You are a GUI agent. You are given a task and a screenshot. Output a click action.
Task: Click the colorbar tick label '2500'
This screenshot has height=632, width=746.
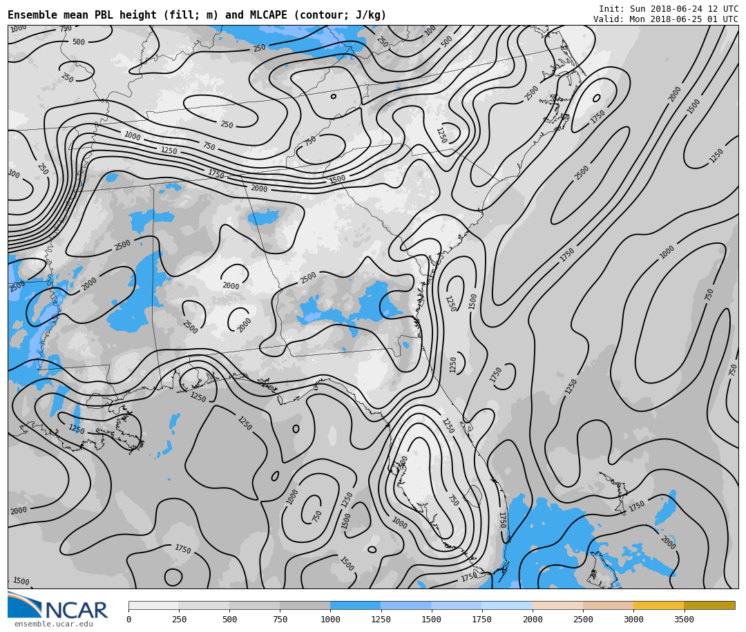click(x=583, y=619)
